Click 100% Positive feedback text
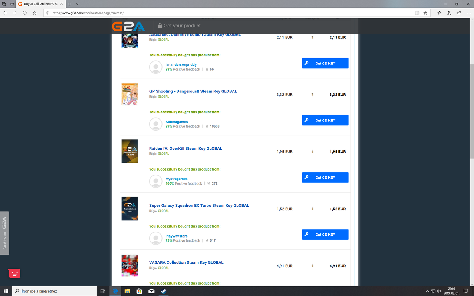This screenshot has height=296, width=474. pos(184,184)
